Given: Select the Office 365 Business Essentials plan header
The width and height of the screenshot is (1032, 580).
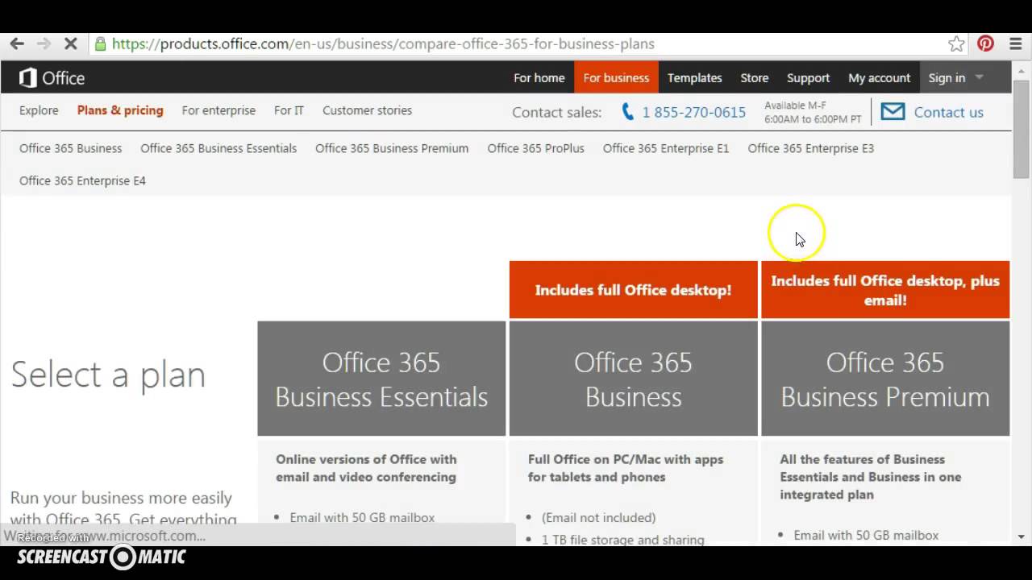Looking at the screenshot, I should [x=381, y=379].
